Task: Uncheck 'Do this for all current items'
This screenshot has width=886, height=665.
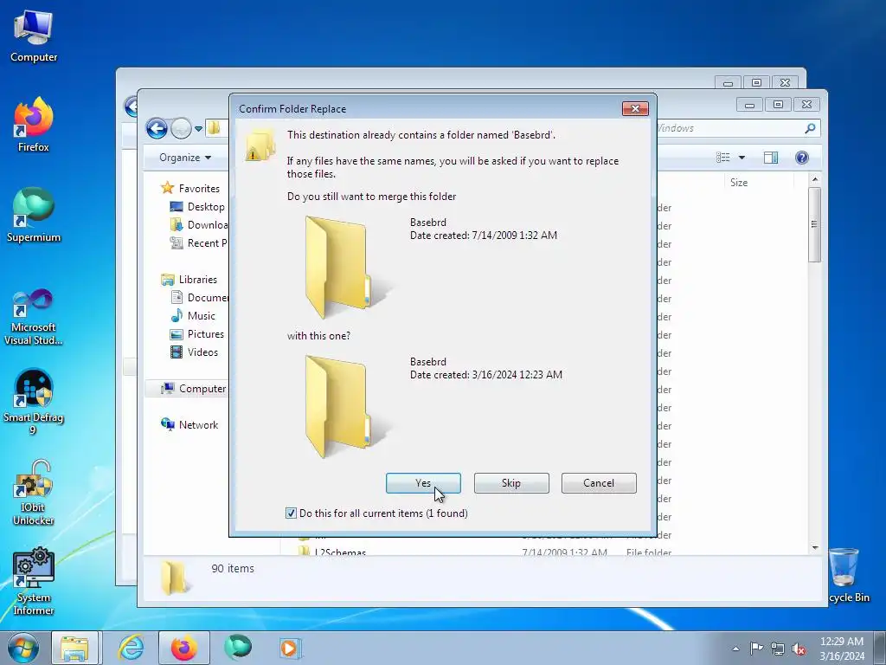Action: (x=291, y=513)
